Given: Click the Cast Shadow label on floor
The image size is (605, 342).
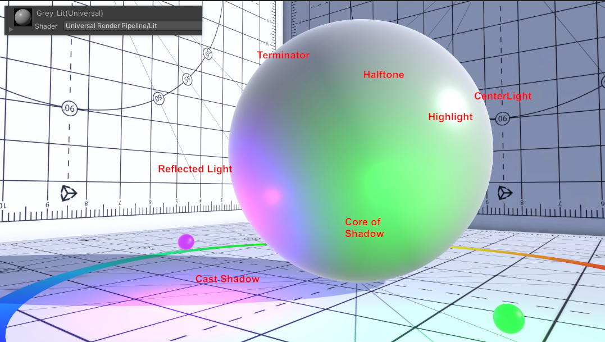Looking at the screenshot, I should click(x=227, y=279).
